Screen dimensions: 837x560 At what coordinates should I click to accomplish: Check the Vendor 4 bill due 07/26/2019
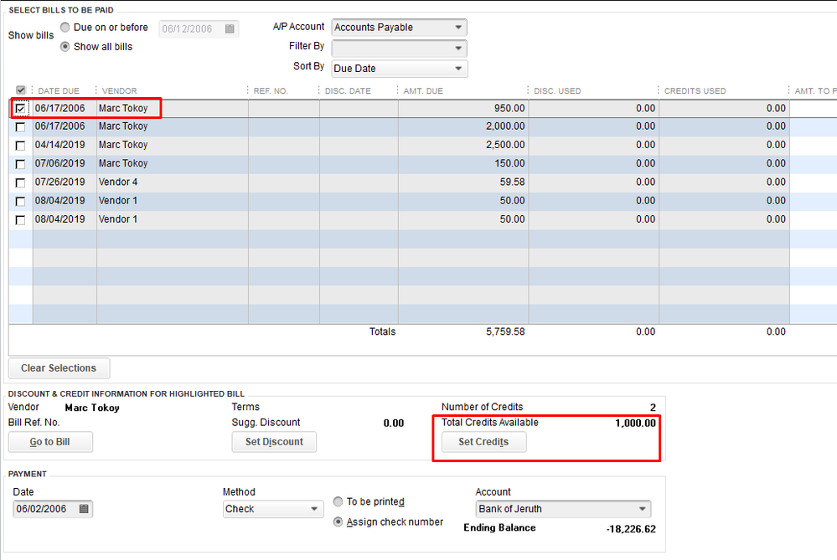click(21, 182)
